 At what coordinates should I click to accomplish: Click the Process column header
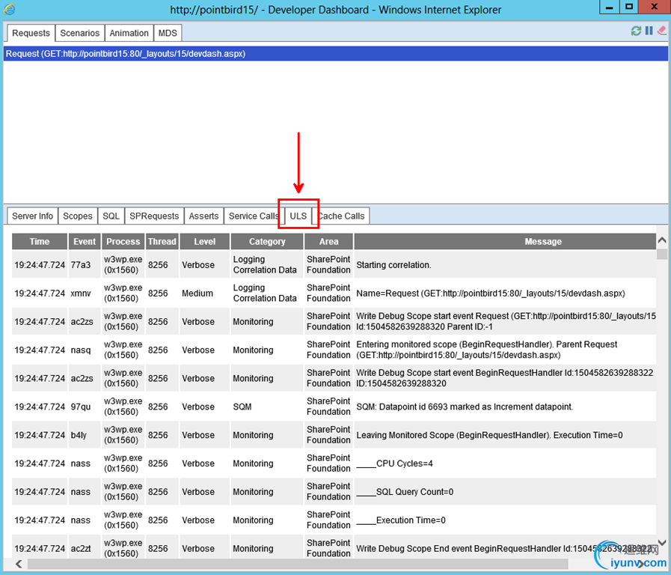[123, 242]
